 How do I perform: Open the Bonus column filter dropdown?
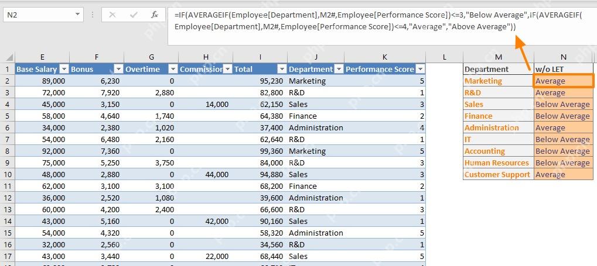(x=119, y=69)
